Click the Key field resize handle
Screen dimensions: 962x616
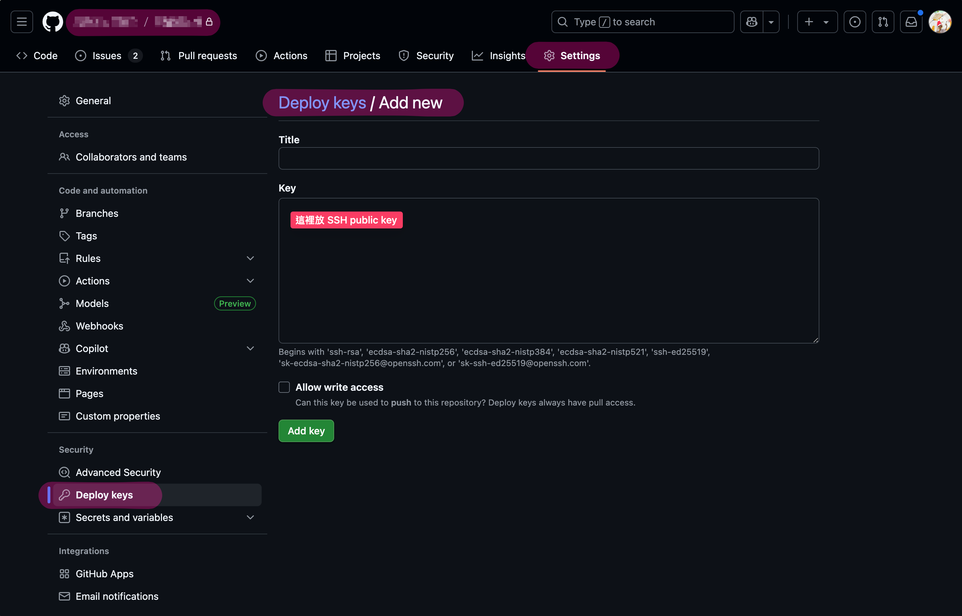(815, 340)
